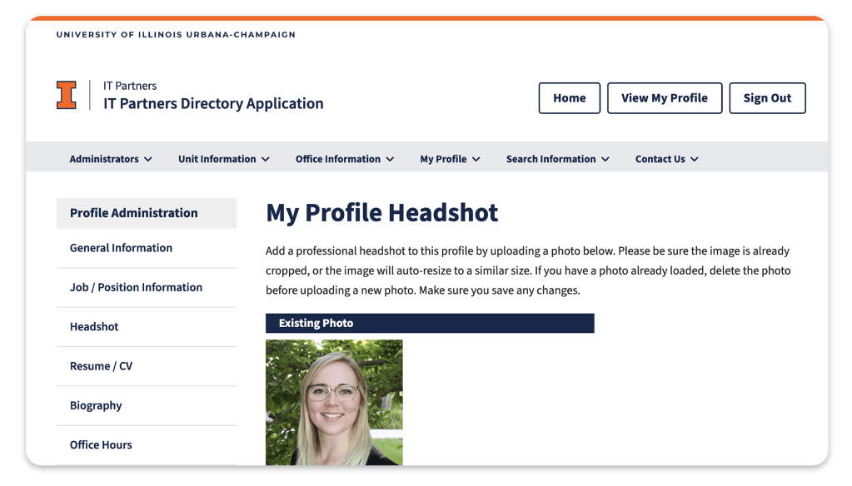This screenshot has height=486, width=852.
Task: Open the Resume / CV section
Action: [x=101, y=366]
